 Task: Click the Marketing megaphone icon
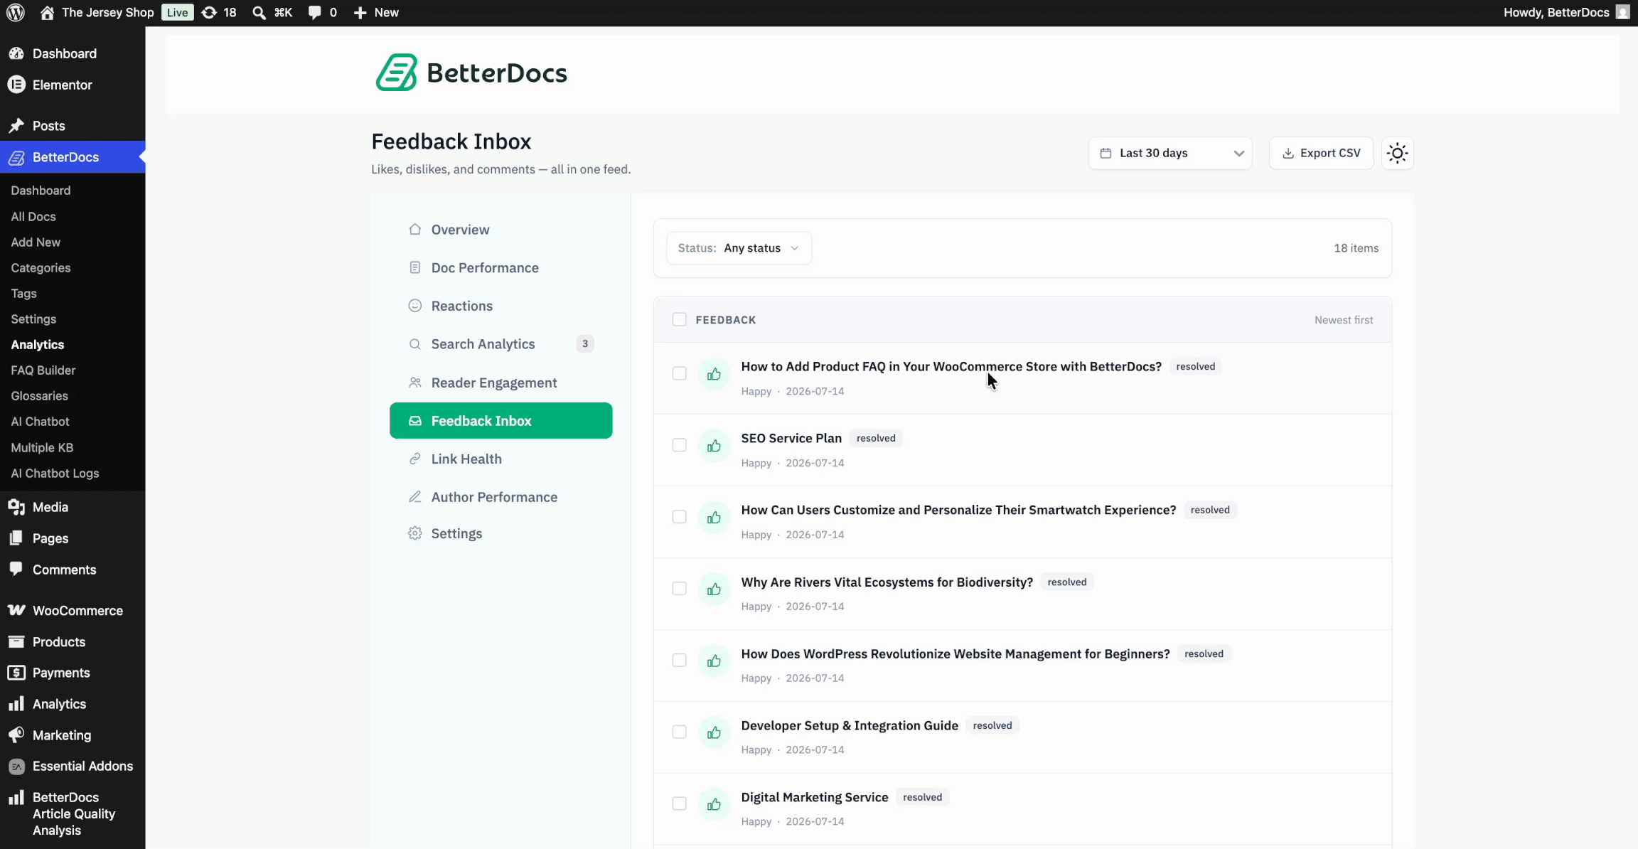tap(16, 735)
